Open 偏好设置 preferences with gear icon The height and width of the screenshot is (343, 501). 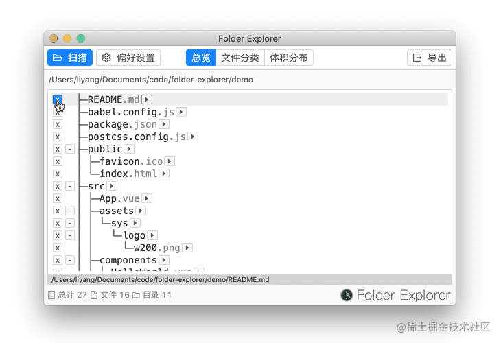pos(128,58)
